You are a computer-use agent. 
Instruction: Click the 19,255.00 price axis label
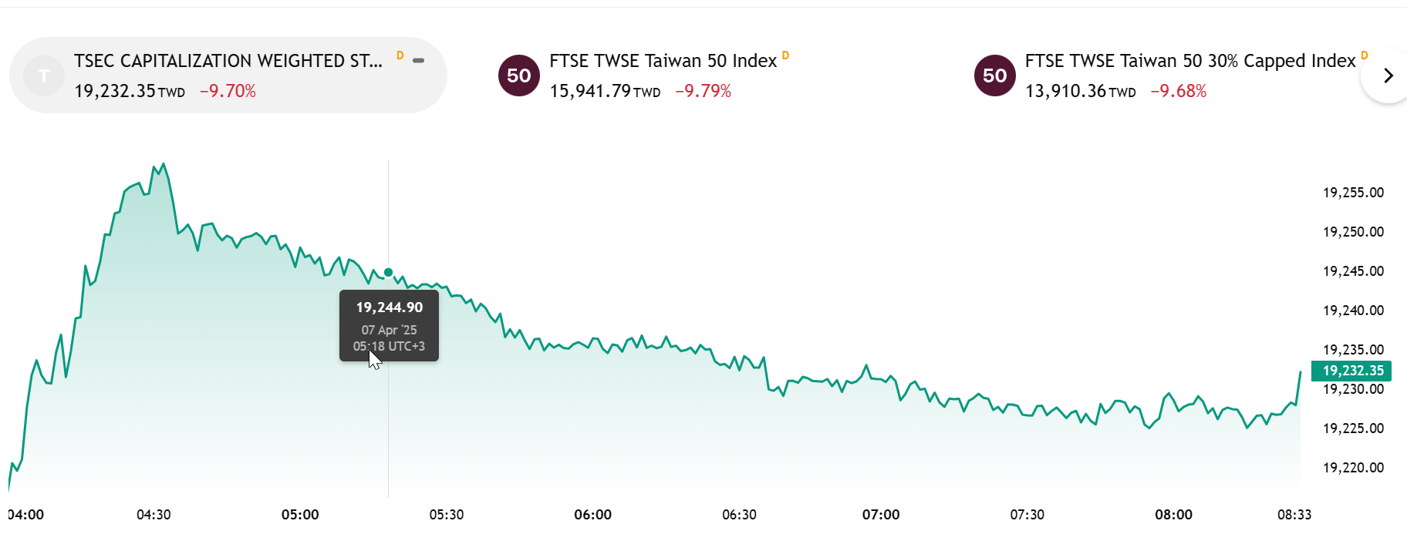pos(1353,193)
